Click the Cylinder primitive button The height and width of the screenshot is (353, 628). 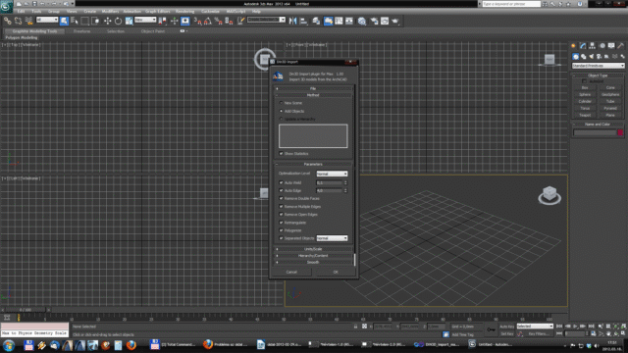[585, 101]
